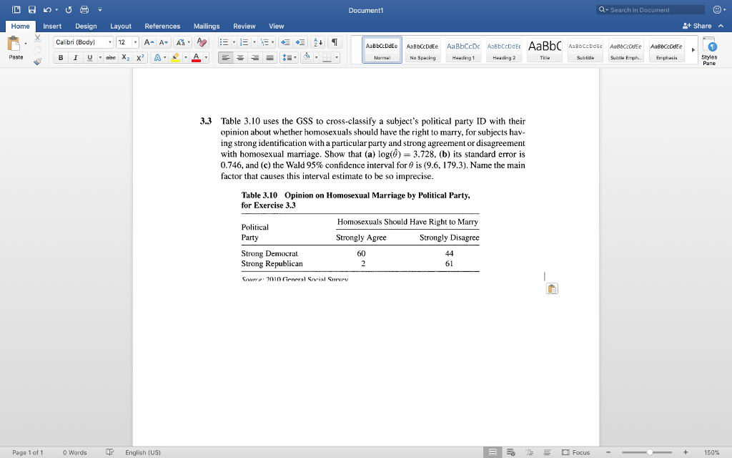Viewport: 732px width, 458px height.
Task: Enable strikethrough formatting
Action: (112, 57)
